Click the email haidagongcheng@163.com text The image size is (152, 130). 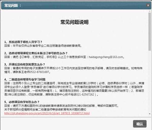(106, 57)
